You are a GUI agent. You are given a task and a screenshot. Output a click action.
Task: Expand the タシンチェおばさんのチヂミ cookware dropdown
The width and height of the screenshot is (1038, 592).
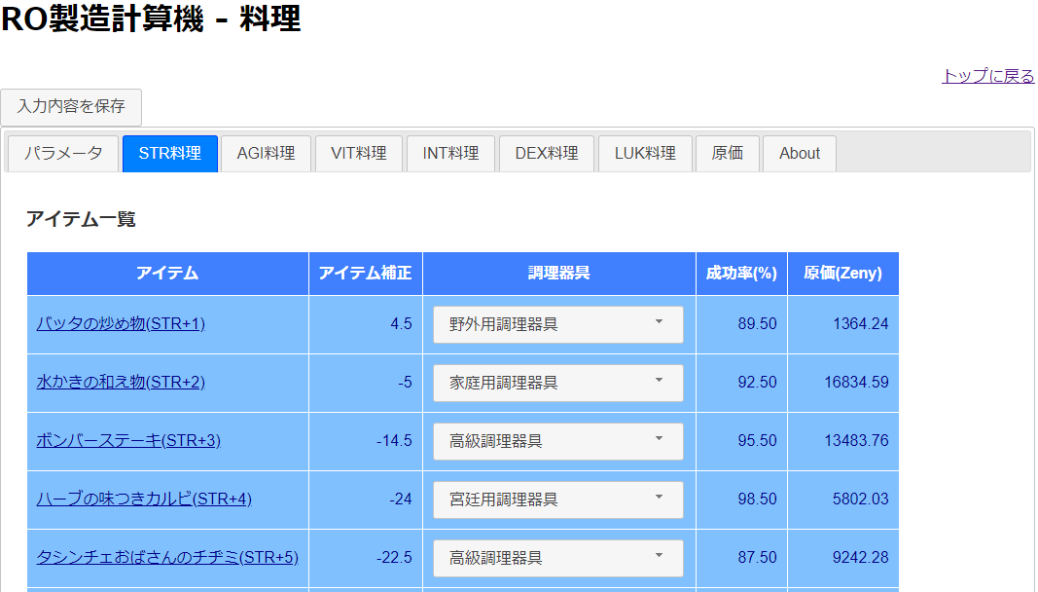(557, 558)
